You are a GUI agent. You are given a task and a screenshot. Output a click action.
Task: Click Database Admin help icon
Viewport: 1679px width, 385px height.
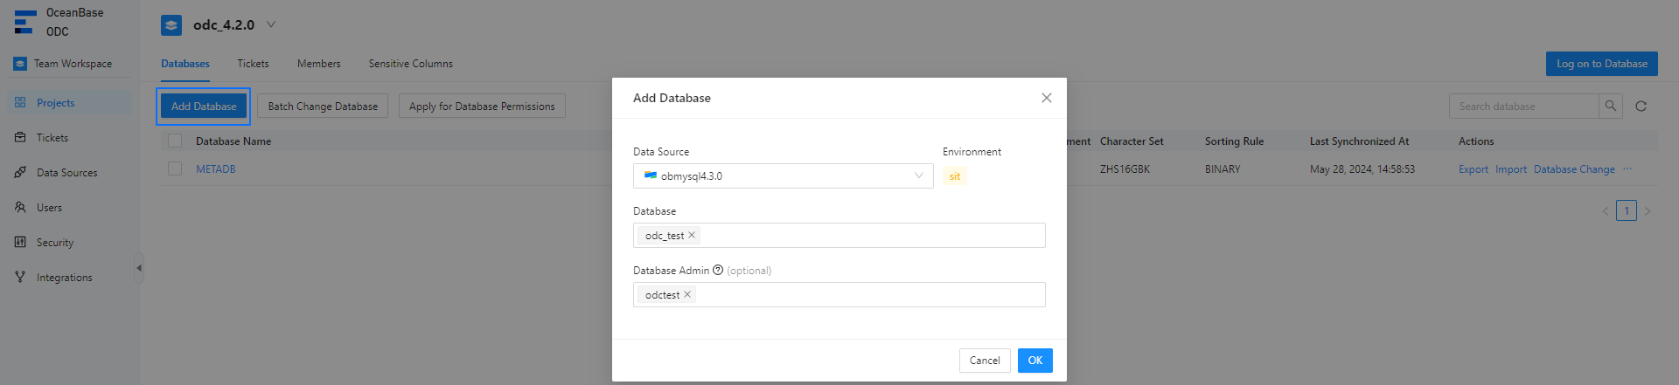(718, 271)
